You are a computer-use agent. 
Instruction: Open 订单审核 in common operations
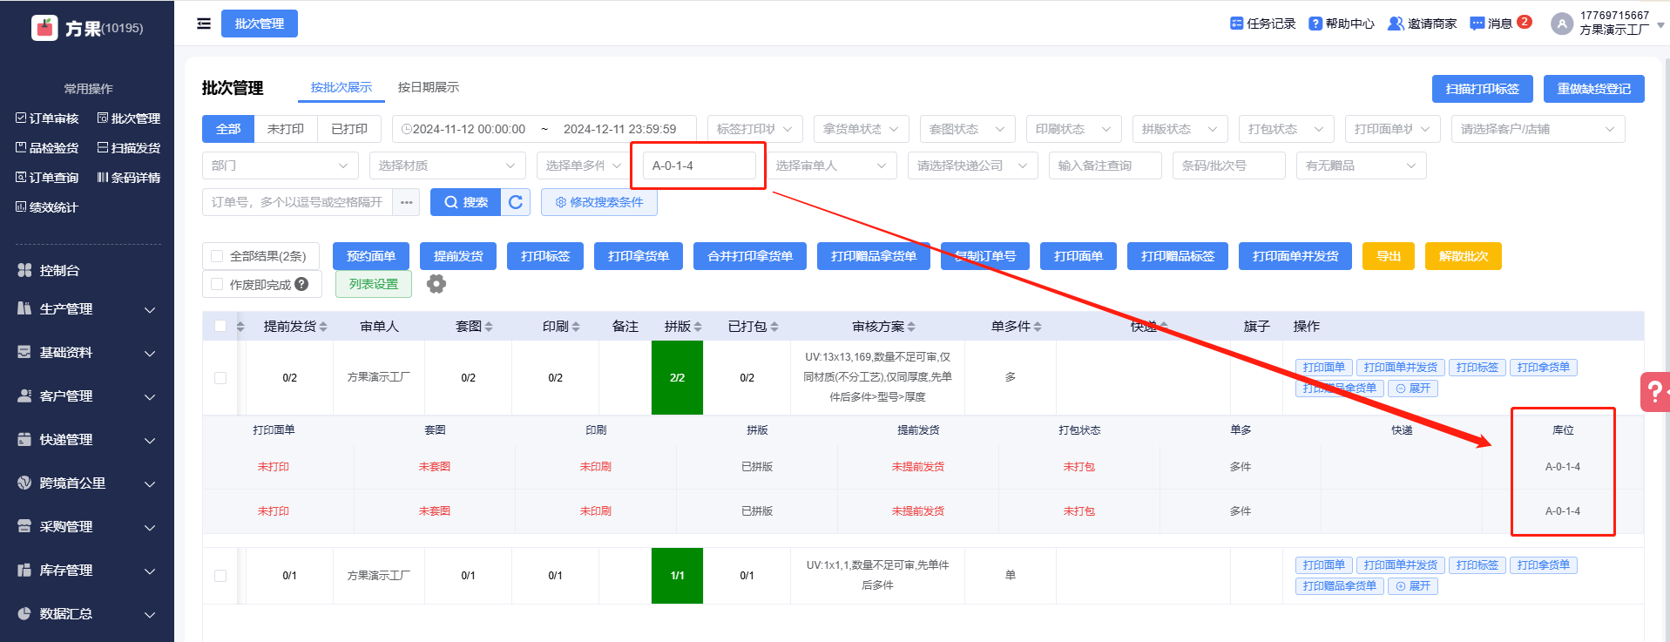47,118
